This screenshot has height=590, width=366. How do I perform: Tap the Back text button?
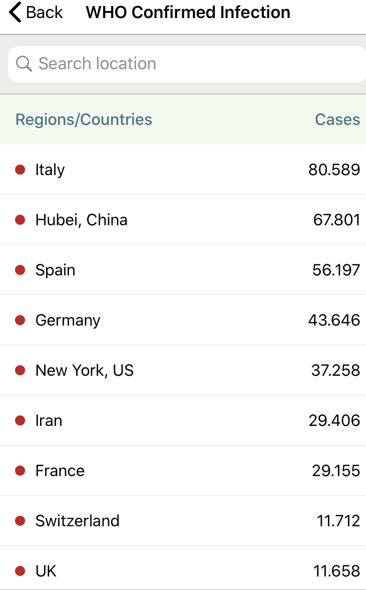[45, 13]
